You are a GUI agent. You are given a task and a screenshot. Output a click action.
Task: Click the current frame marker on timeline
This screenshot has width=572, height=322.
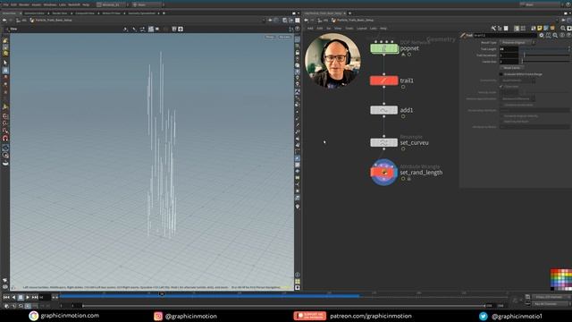(162, 294)
